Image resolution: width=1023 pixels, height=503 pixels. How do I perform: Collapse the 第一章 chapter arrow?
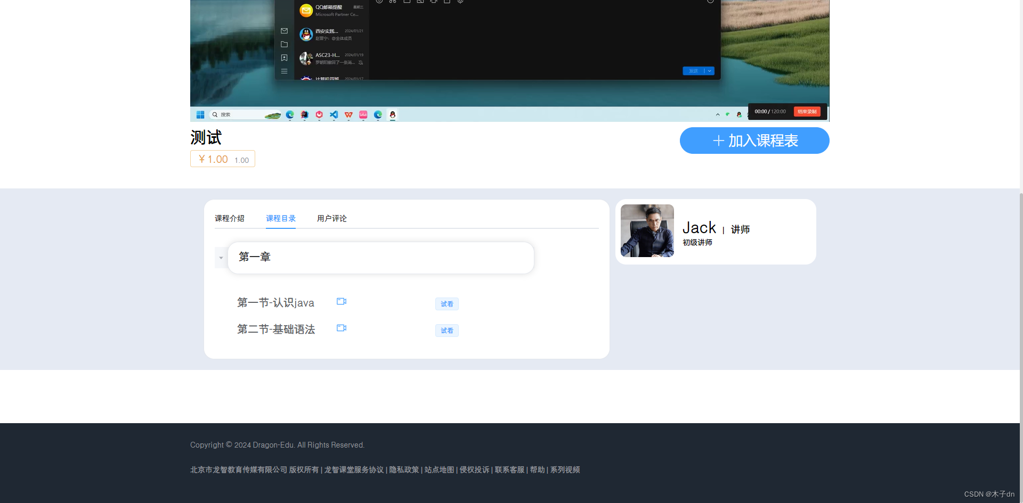point(221,258)
